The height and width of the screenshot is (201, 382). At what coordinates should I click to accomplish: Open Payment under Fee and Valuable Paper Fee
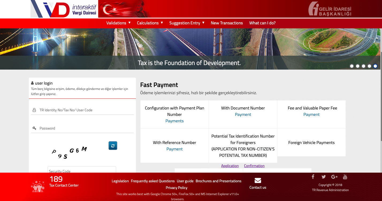pos(311,115)
